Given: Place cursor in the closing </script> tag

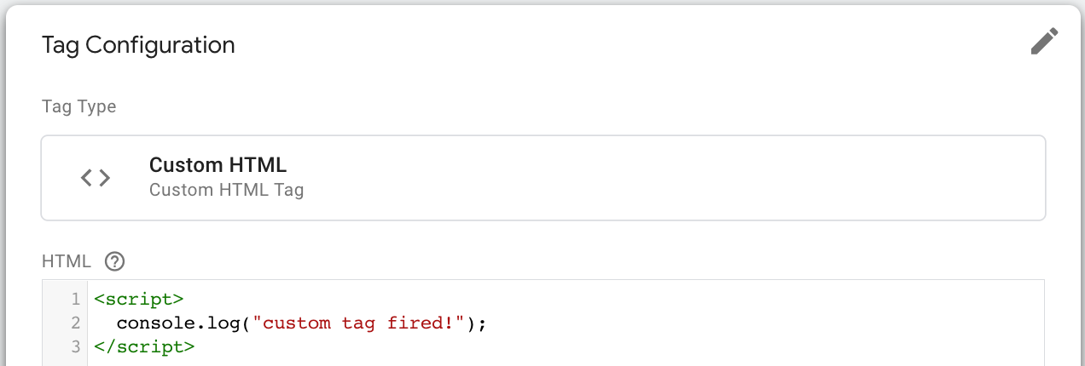Looking at the screenshot, I should [145, 347].
